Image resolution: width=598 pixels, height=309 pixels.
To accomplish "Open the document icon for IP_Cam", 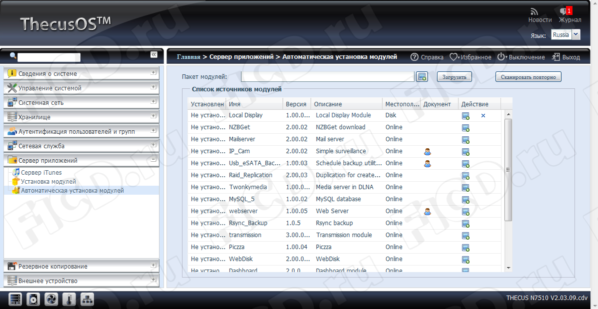I will tap(427, 151).
